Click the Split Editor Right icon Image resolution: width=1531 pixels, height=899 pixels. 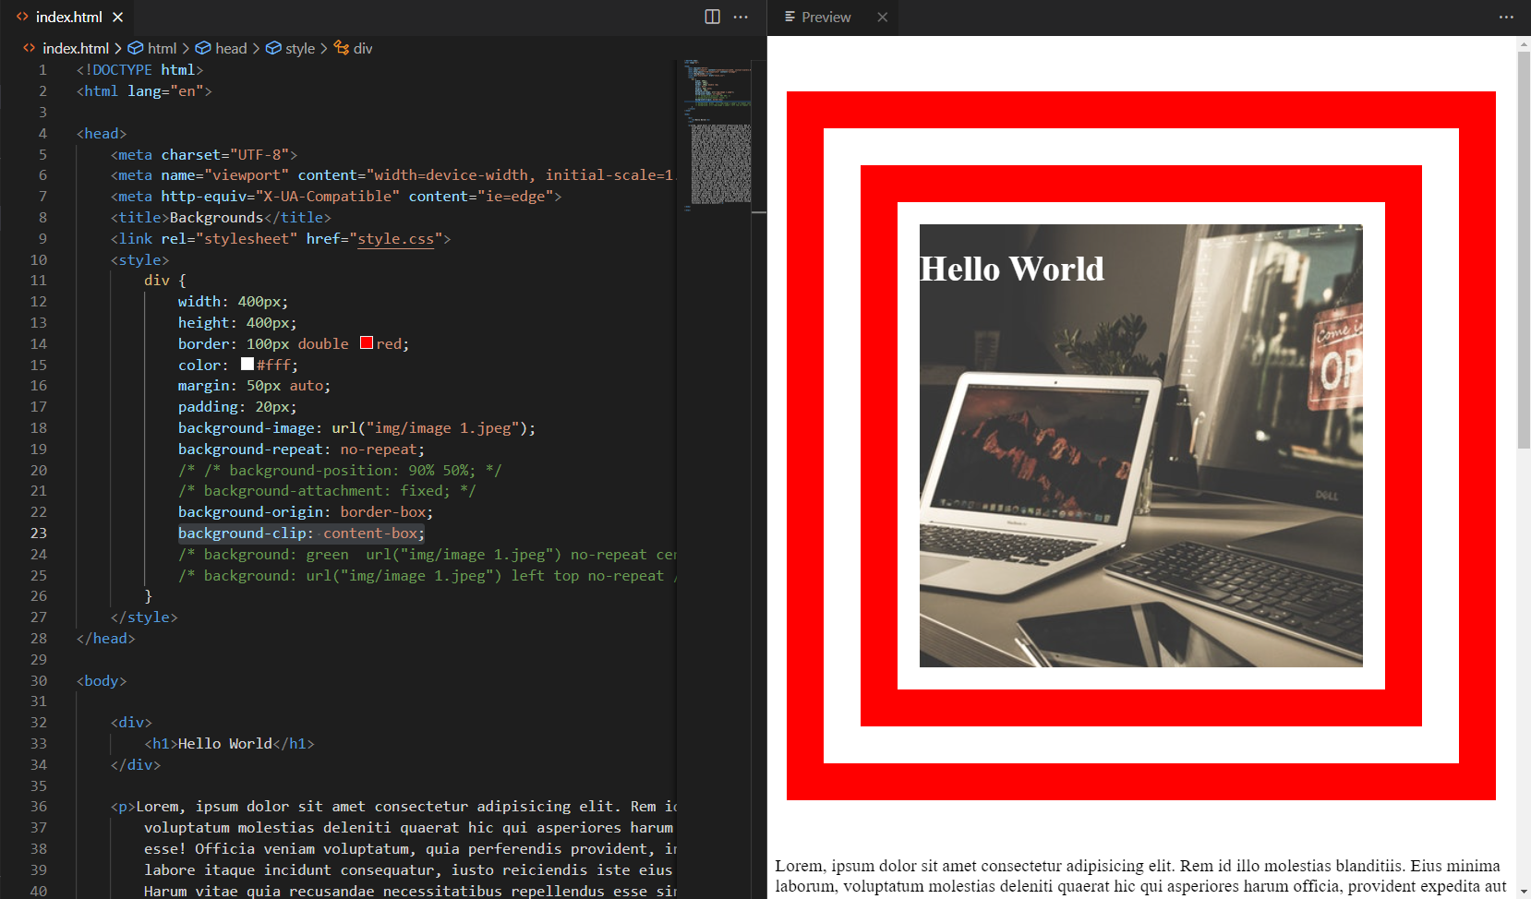[712, 17]
